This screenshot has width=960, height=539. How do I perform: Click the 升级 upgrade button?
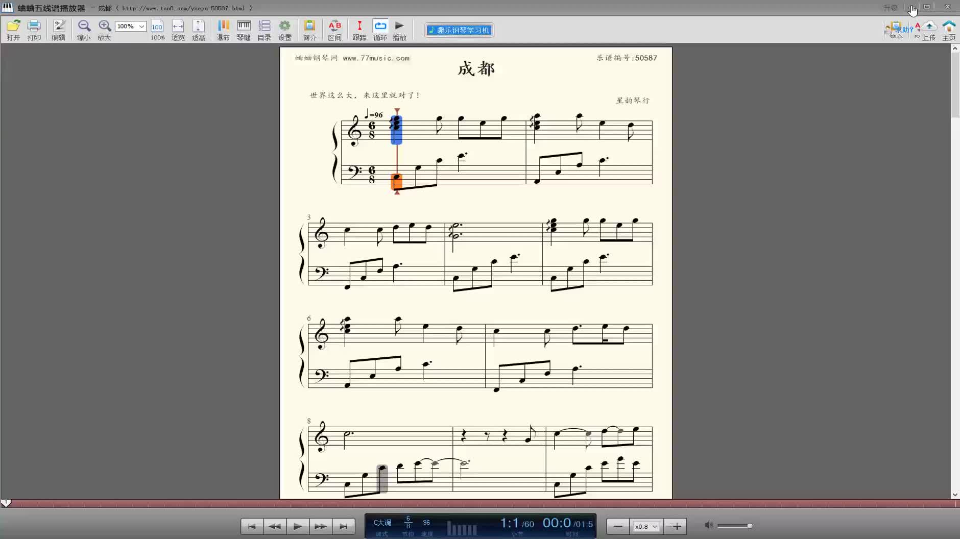coord(891,8)
